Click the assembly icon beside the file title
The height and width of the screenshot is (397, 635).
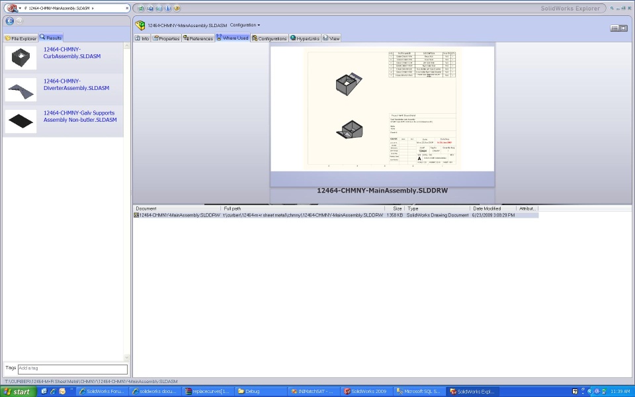[140, 25]
